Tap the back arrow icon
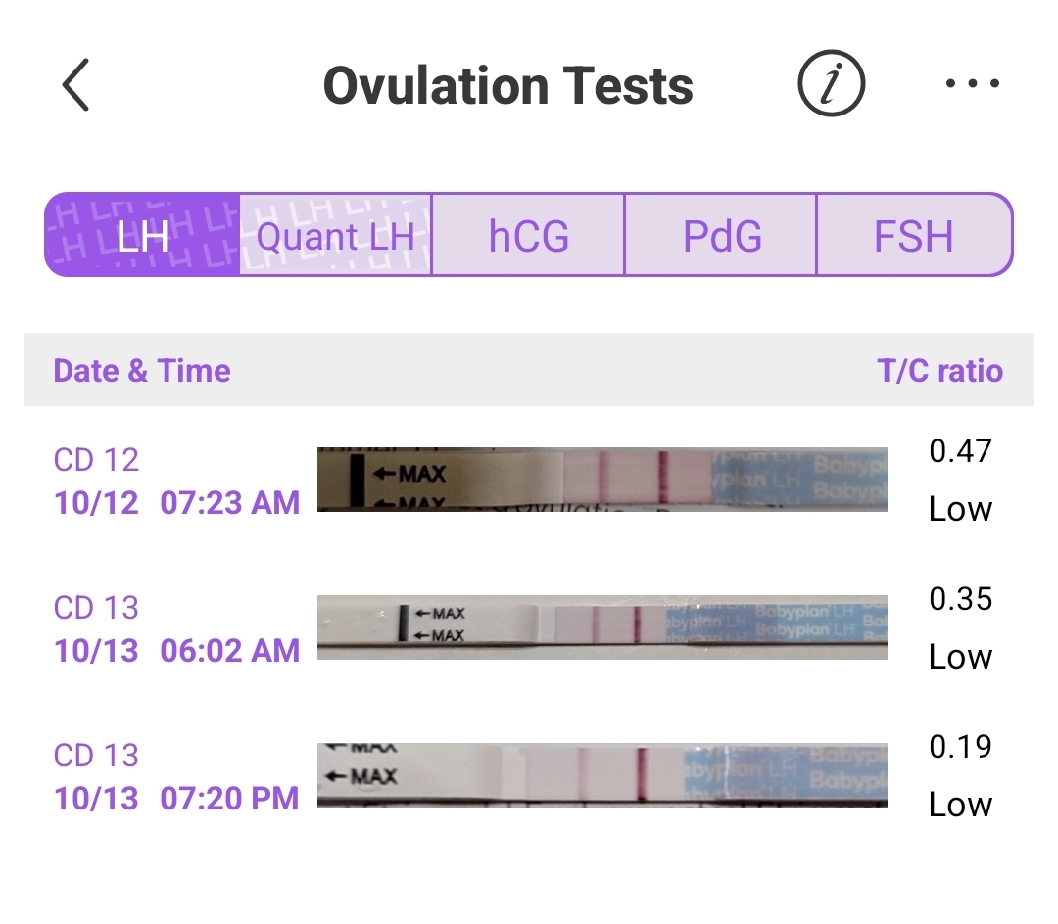The height and width of the screenshot is (924, 1058). 75,85
